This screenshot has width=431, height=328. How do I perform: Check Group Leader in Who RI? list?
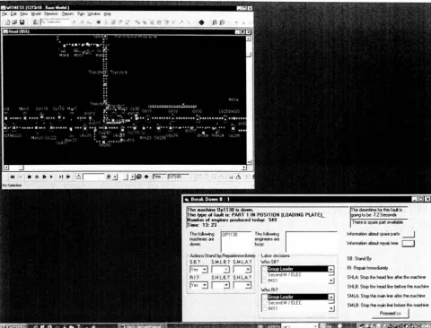click(x=265, y=297)
